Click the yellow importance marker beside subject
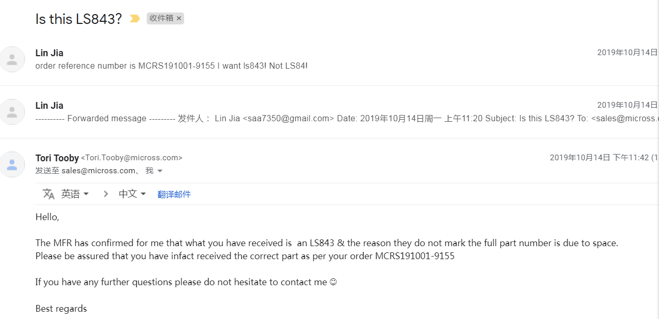Viewport: 659px width, 319px height. coord(135,19)
